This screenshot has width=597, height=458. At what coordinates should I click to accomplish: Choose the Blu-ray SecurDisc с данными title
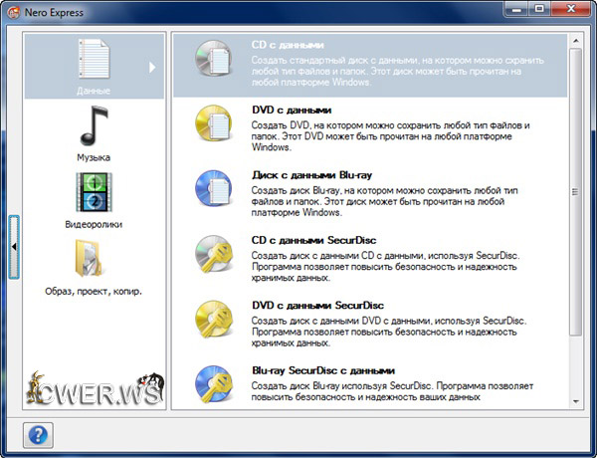coord(323,369)
